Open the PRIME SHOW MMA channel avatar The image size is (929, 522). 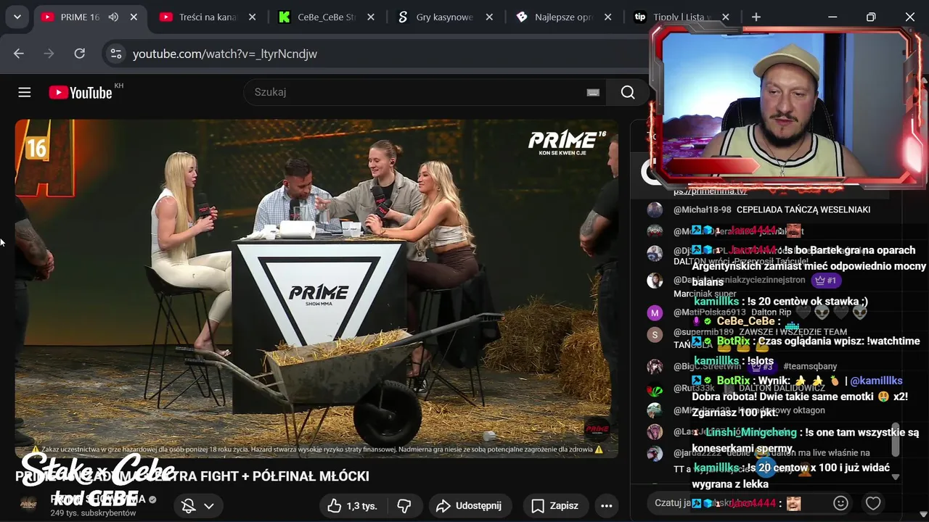click(28, 505)
